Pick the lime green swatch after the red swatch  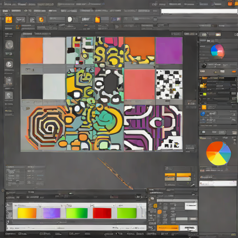[126, 213]
